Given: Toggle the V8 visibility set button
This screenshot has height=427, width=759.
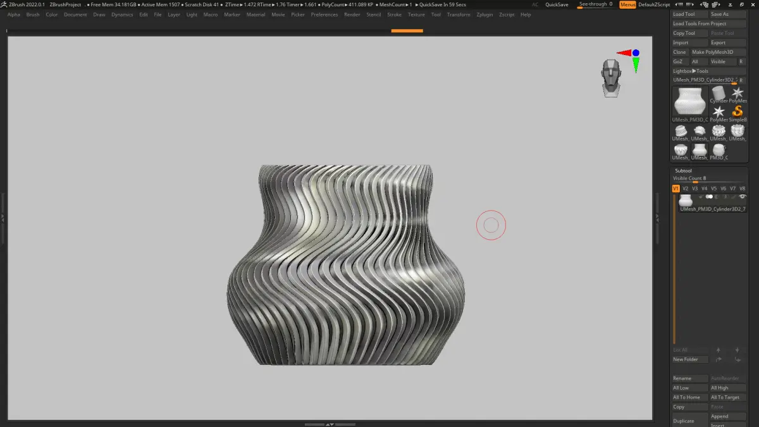Looking at the screenshot, I should click(742, 189).
